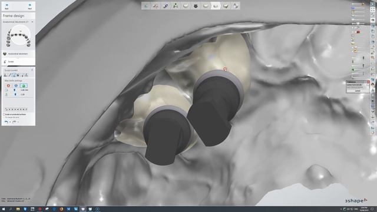This screenshot has height=212, width=377.
Task: Toggle the Update Automatically checkbox
Action: click(x=368, y=85)
